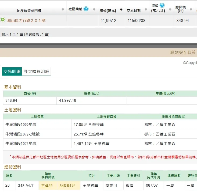Sort by 總面積(坪) column arrows

191,9
